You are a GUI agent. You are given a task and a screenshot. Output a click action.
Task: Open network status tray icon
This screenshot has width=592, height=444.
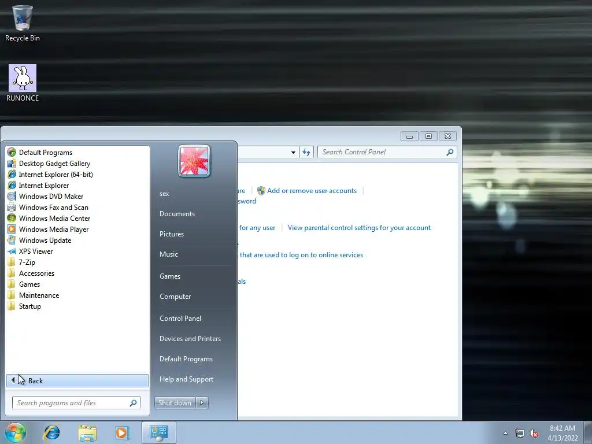(520, 434)
